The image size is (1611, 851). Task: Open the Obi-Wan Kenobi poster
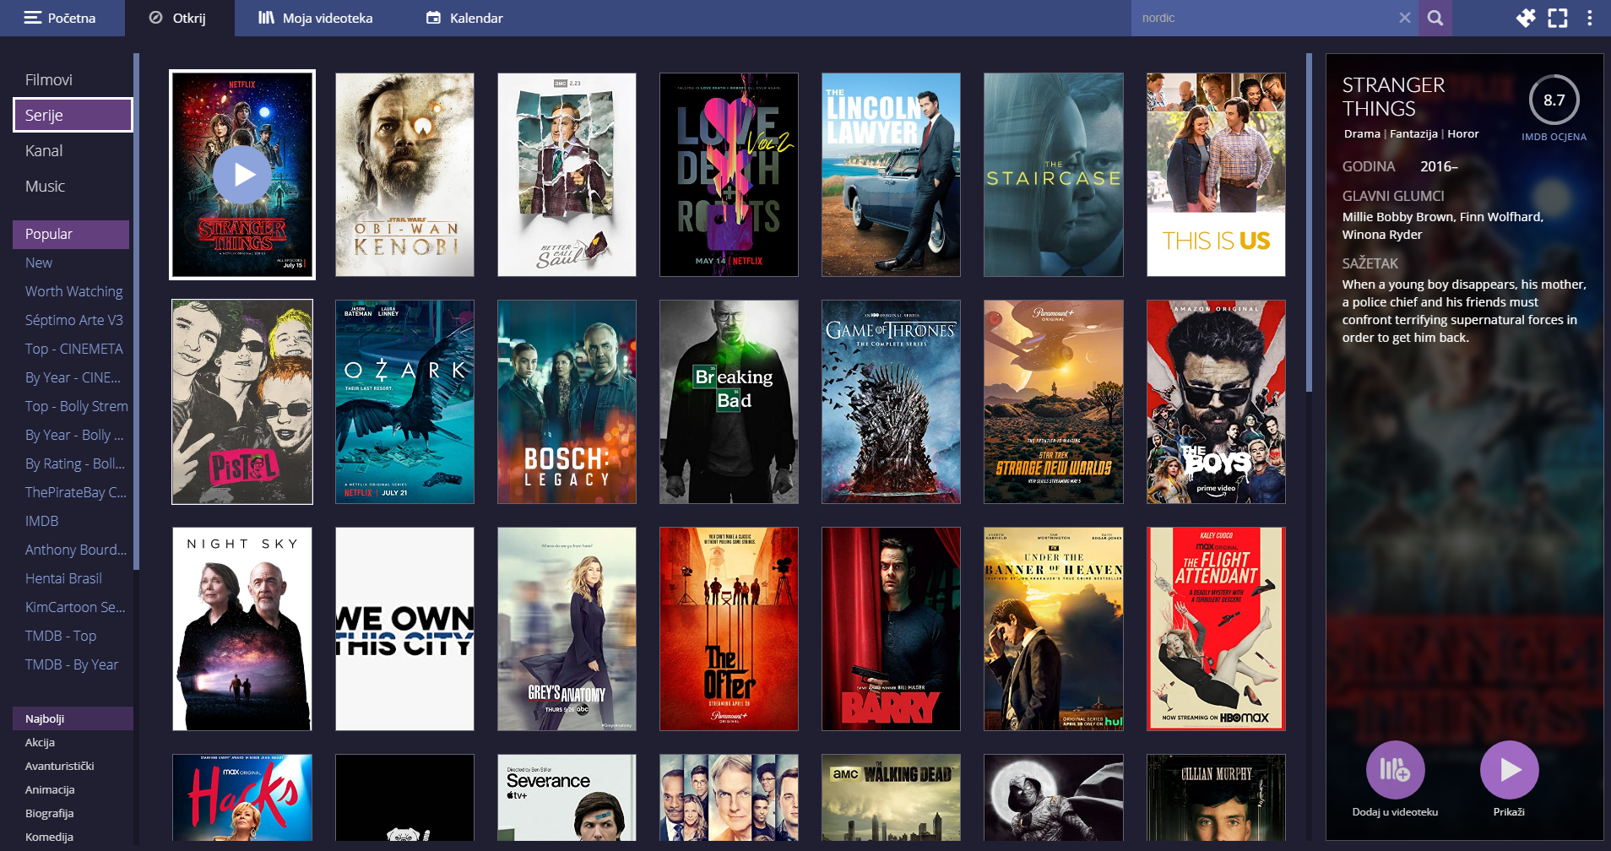[404, 175]
